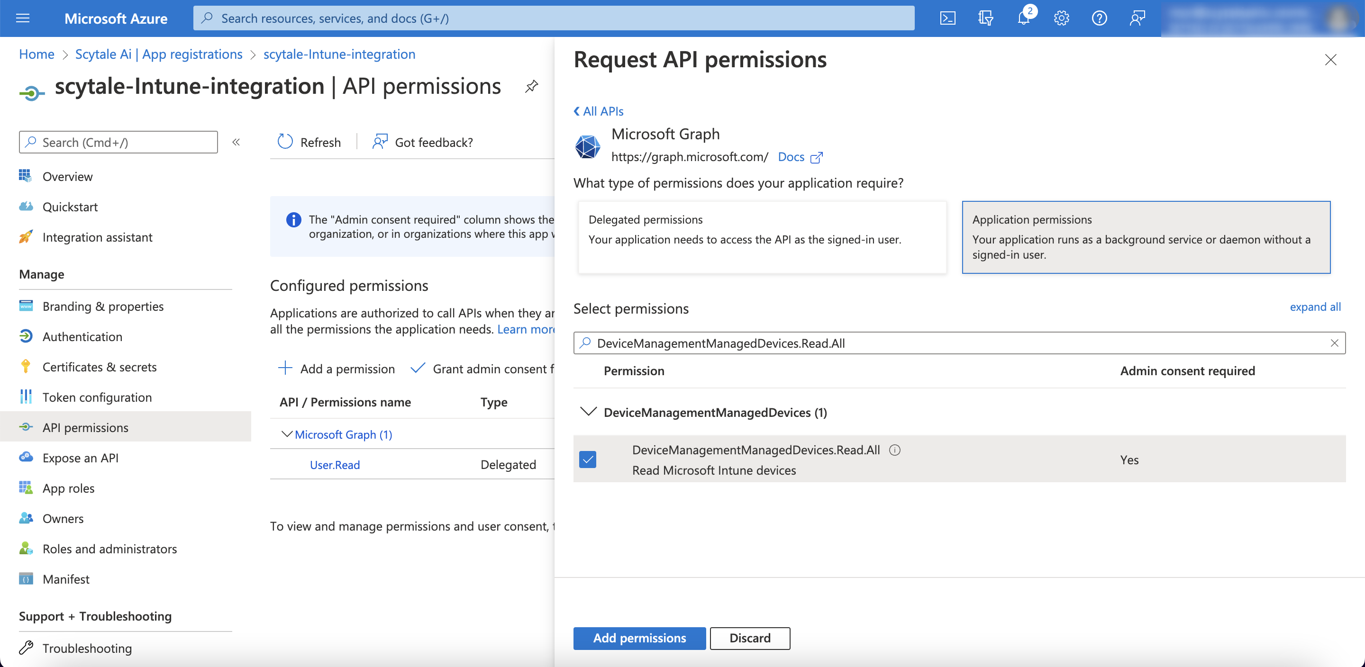Click the Learn more link

click(526, 329)
